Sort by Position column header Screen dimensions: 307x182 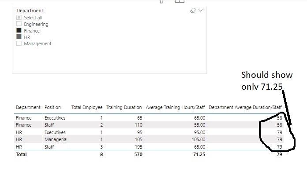(x=52, y=107)
